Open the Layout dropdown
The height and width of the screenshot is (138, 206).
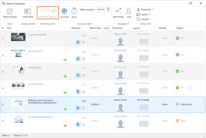tap(144, 14)
